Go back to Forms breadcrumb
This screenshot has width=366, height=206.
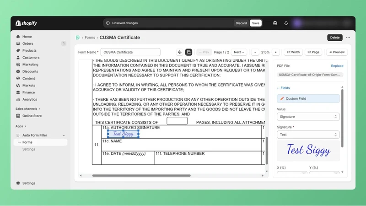tap(90, 38)
